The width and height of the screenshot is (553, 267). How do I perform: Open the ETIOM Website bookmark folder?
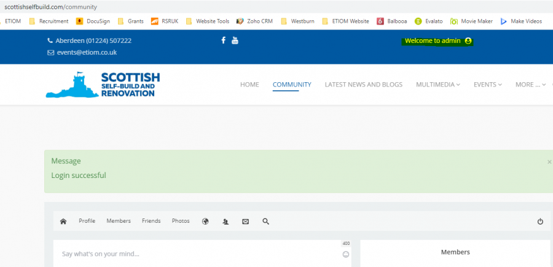pyautogui.click(x=345, y=21)
